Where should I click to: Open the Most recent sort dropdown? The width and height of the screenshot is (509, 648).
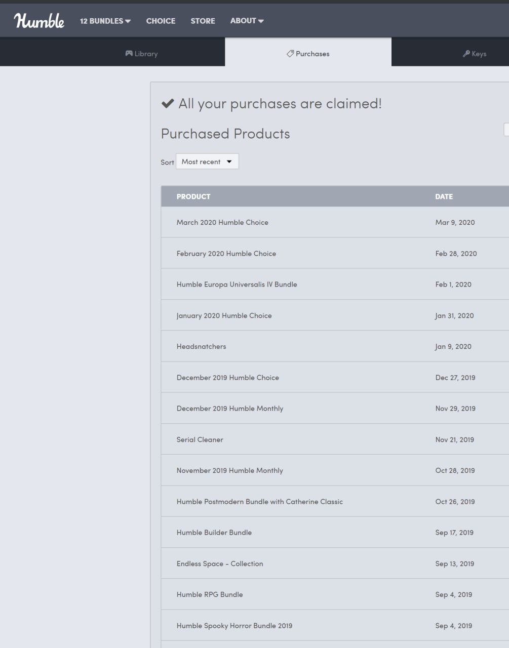pos(207,161)
